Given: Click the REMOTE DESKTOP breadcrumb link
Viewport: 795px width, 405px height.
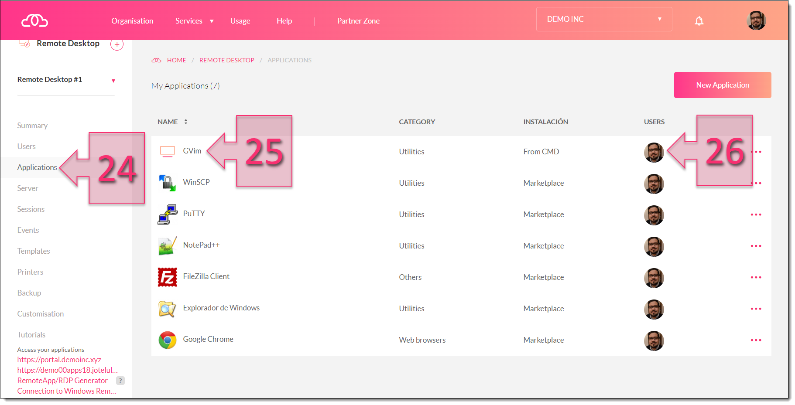Looking at the screenshot, I should tap(226, 60).
